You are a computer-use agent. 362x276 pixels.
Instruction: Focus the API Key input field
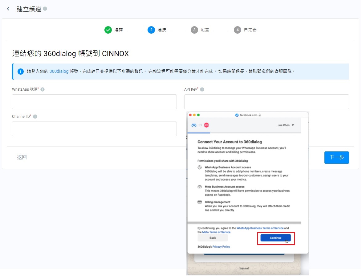coord(267,102)
